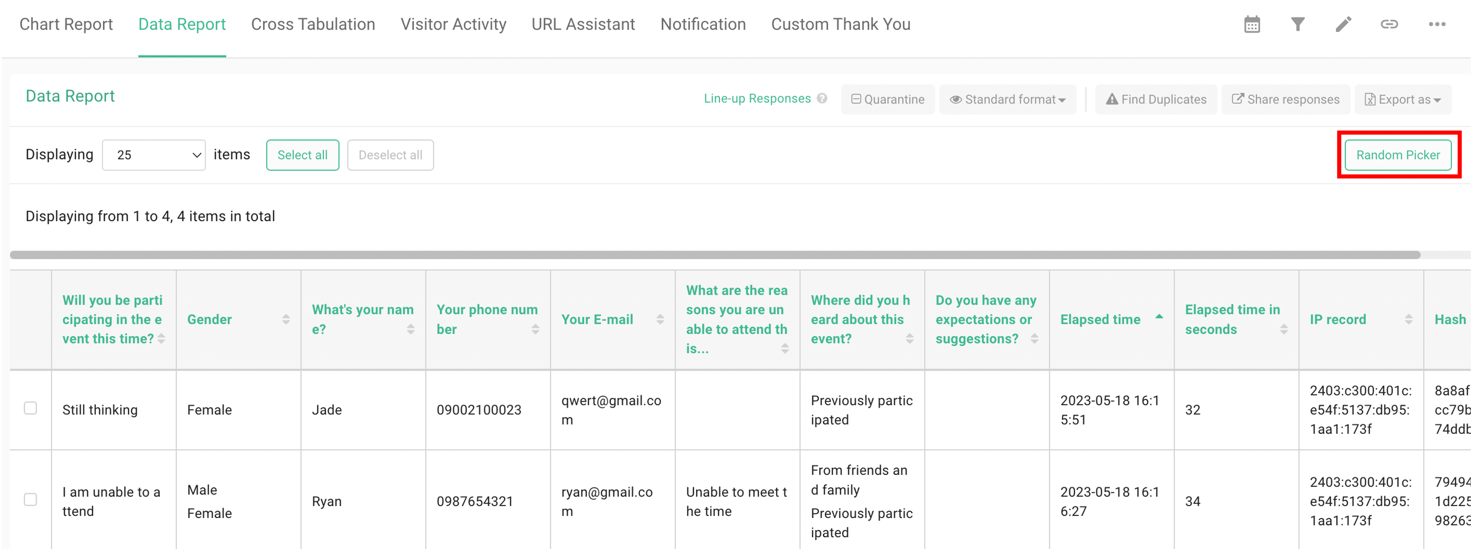Check the checkbox for Ryan's response row
Image resolution: width=1471 pixels, height=550 pixels.
click(31, 499)
